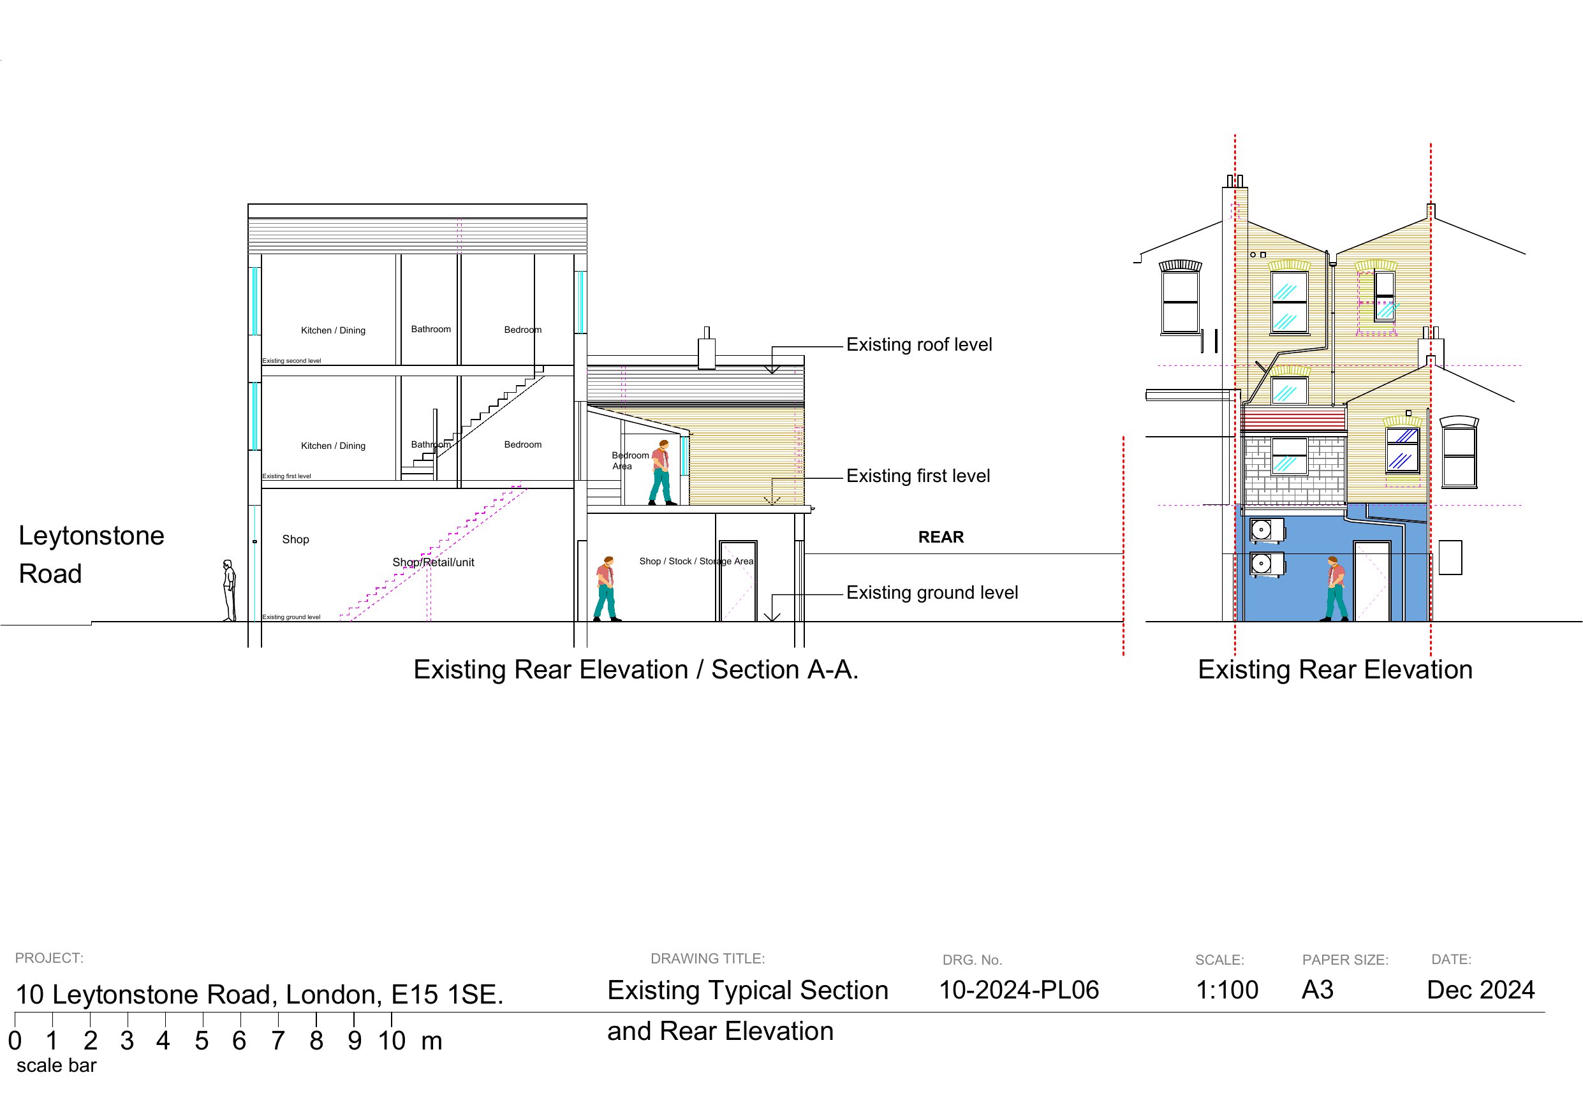Click the Shop / Stock / Storage Area label
This screenshot has height=1119, width=1583.
coord(696,561)
